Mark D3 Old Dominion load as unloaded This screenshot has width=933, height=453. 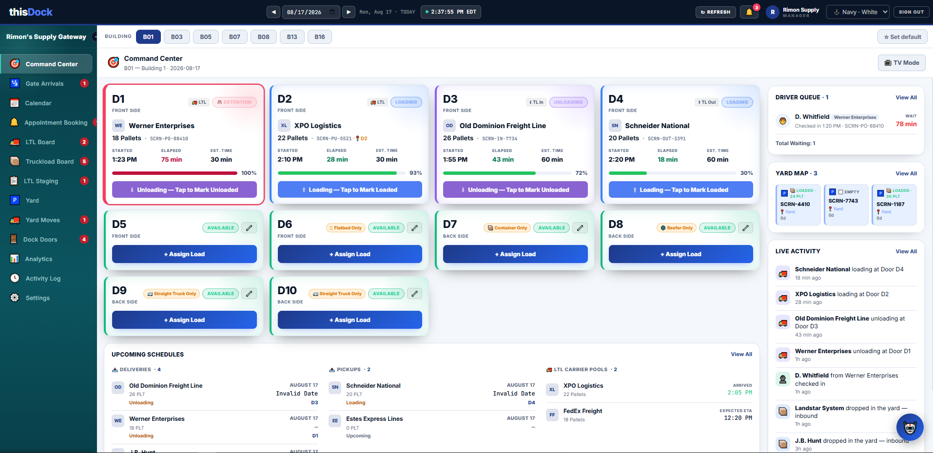pos(515,190)
